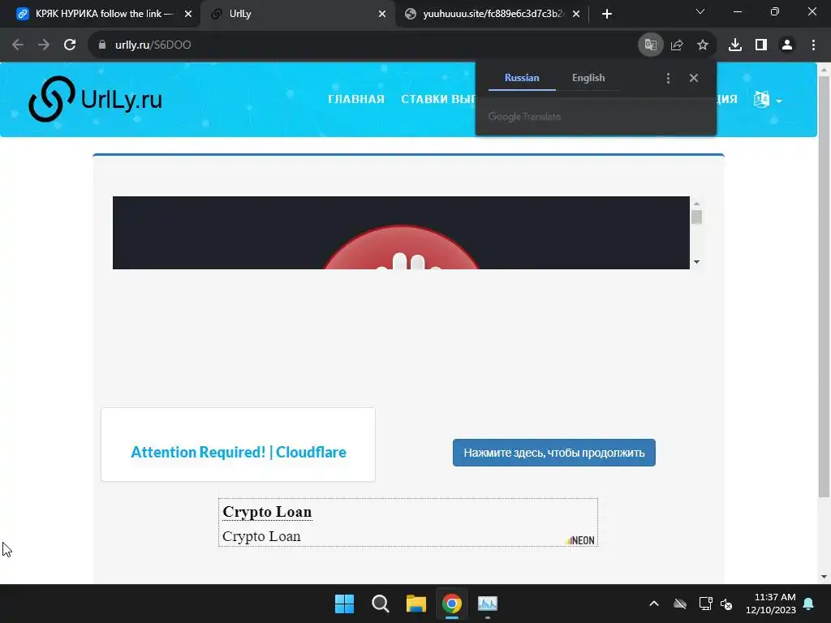The image size is (831, 623).
Task: Reload the urlly.ru page
Action: tap(70, 45)
